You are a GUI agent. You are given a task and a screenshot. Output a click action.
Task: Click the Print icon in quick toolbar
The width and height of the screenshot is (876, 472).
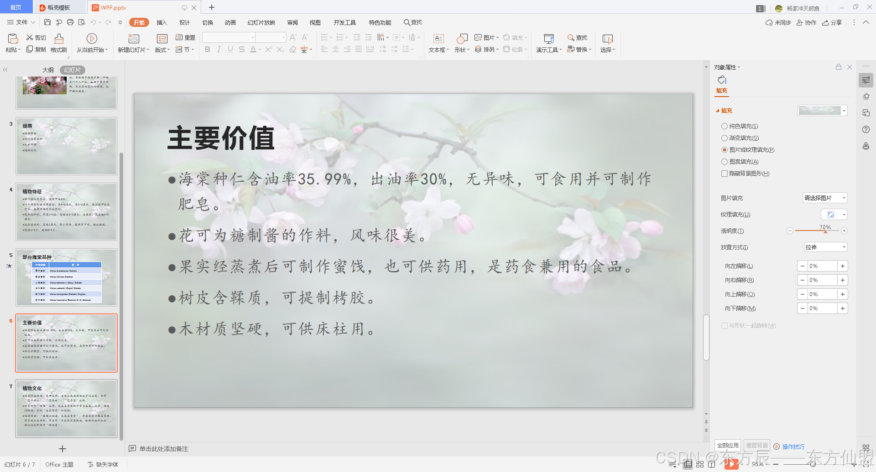tap(70, 22)
